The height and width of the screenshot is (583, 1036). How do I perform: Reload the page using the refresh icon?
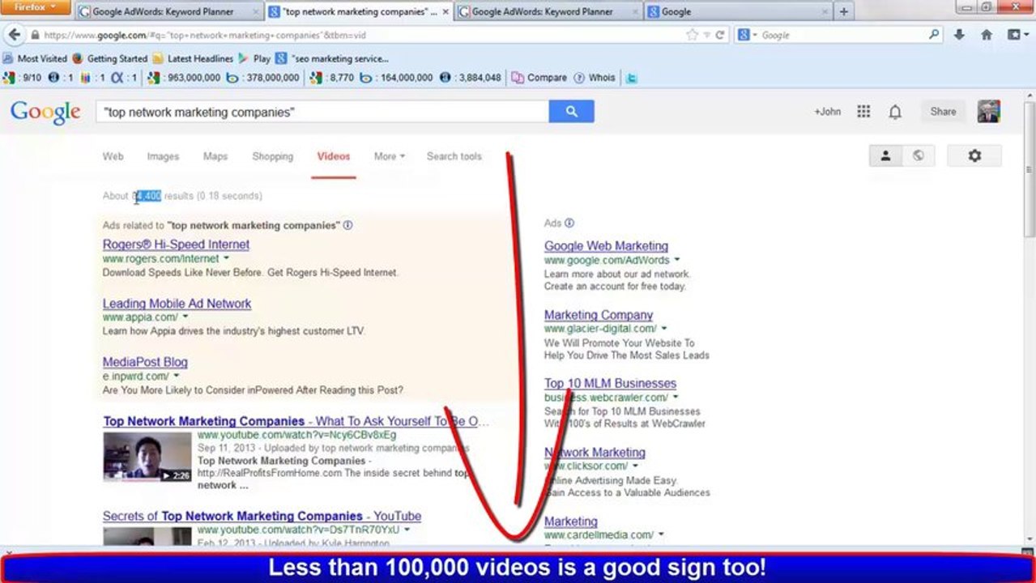(719, 35)
